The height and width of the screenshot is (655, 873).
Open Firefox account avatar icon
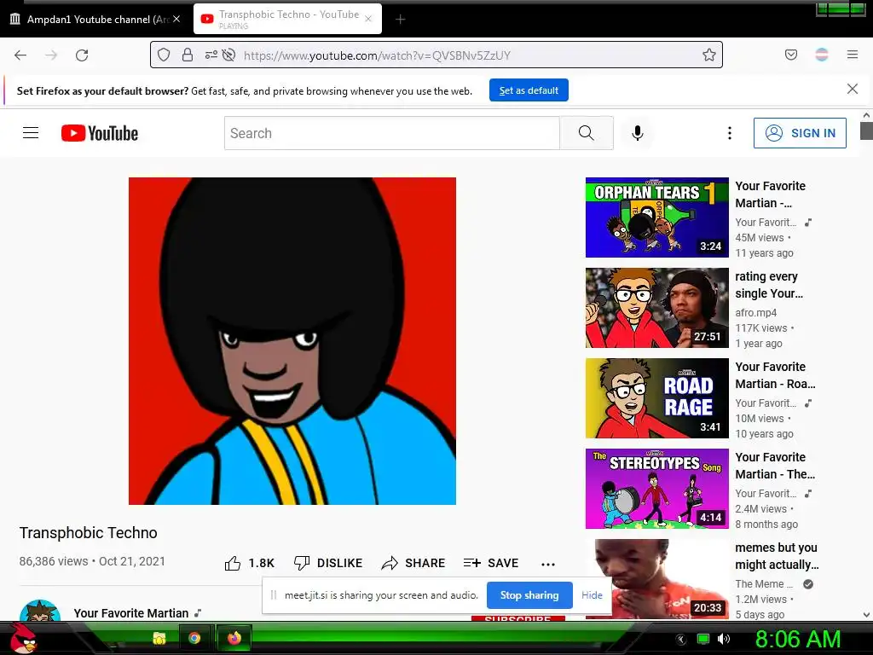pyautogui.click(x=822, y=55)
